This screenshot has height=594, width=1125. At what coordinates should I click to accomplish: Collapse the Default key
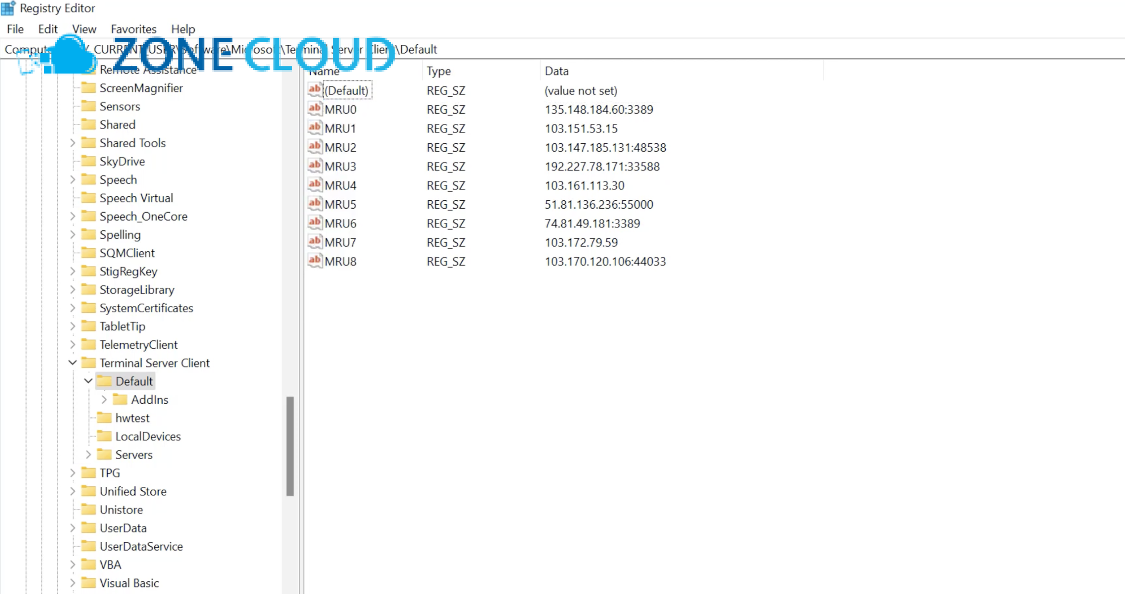point(88,381)
